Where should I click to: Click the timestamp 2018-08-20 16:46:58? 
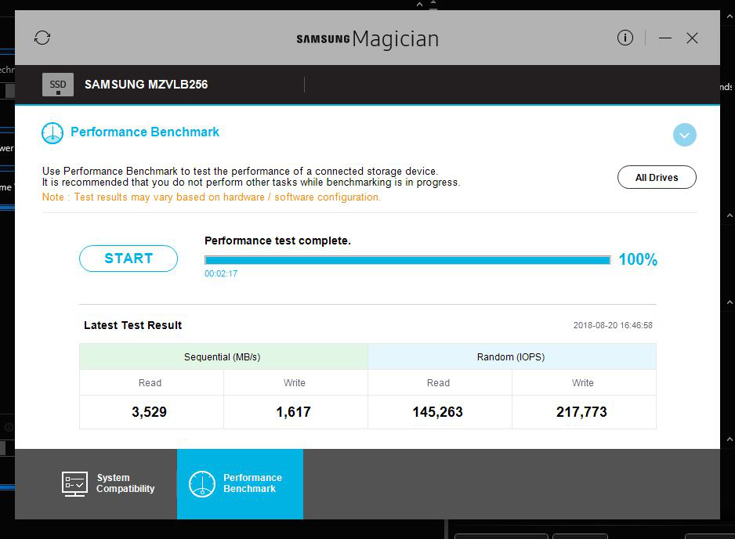[x=613, y=325]
